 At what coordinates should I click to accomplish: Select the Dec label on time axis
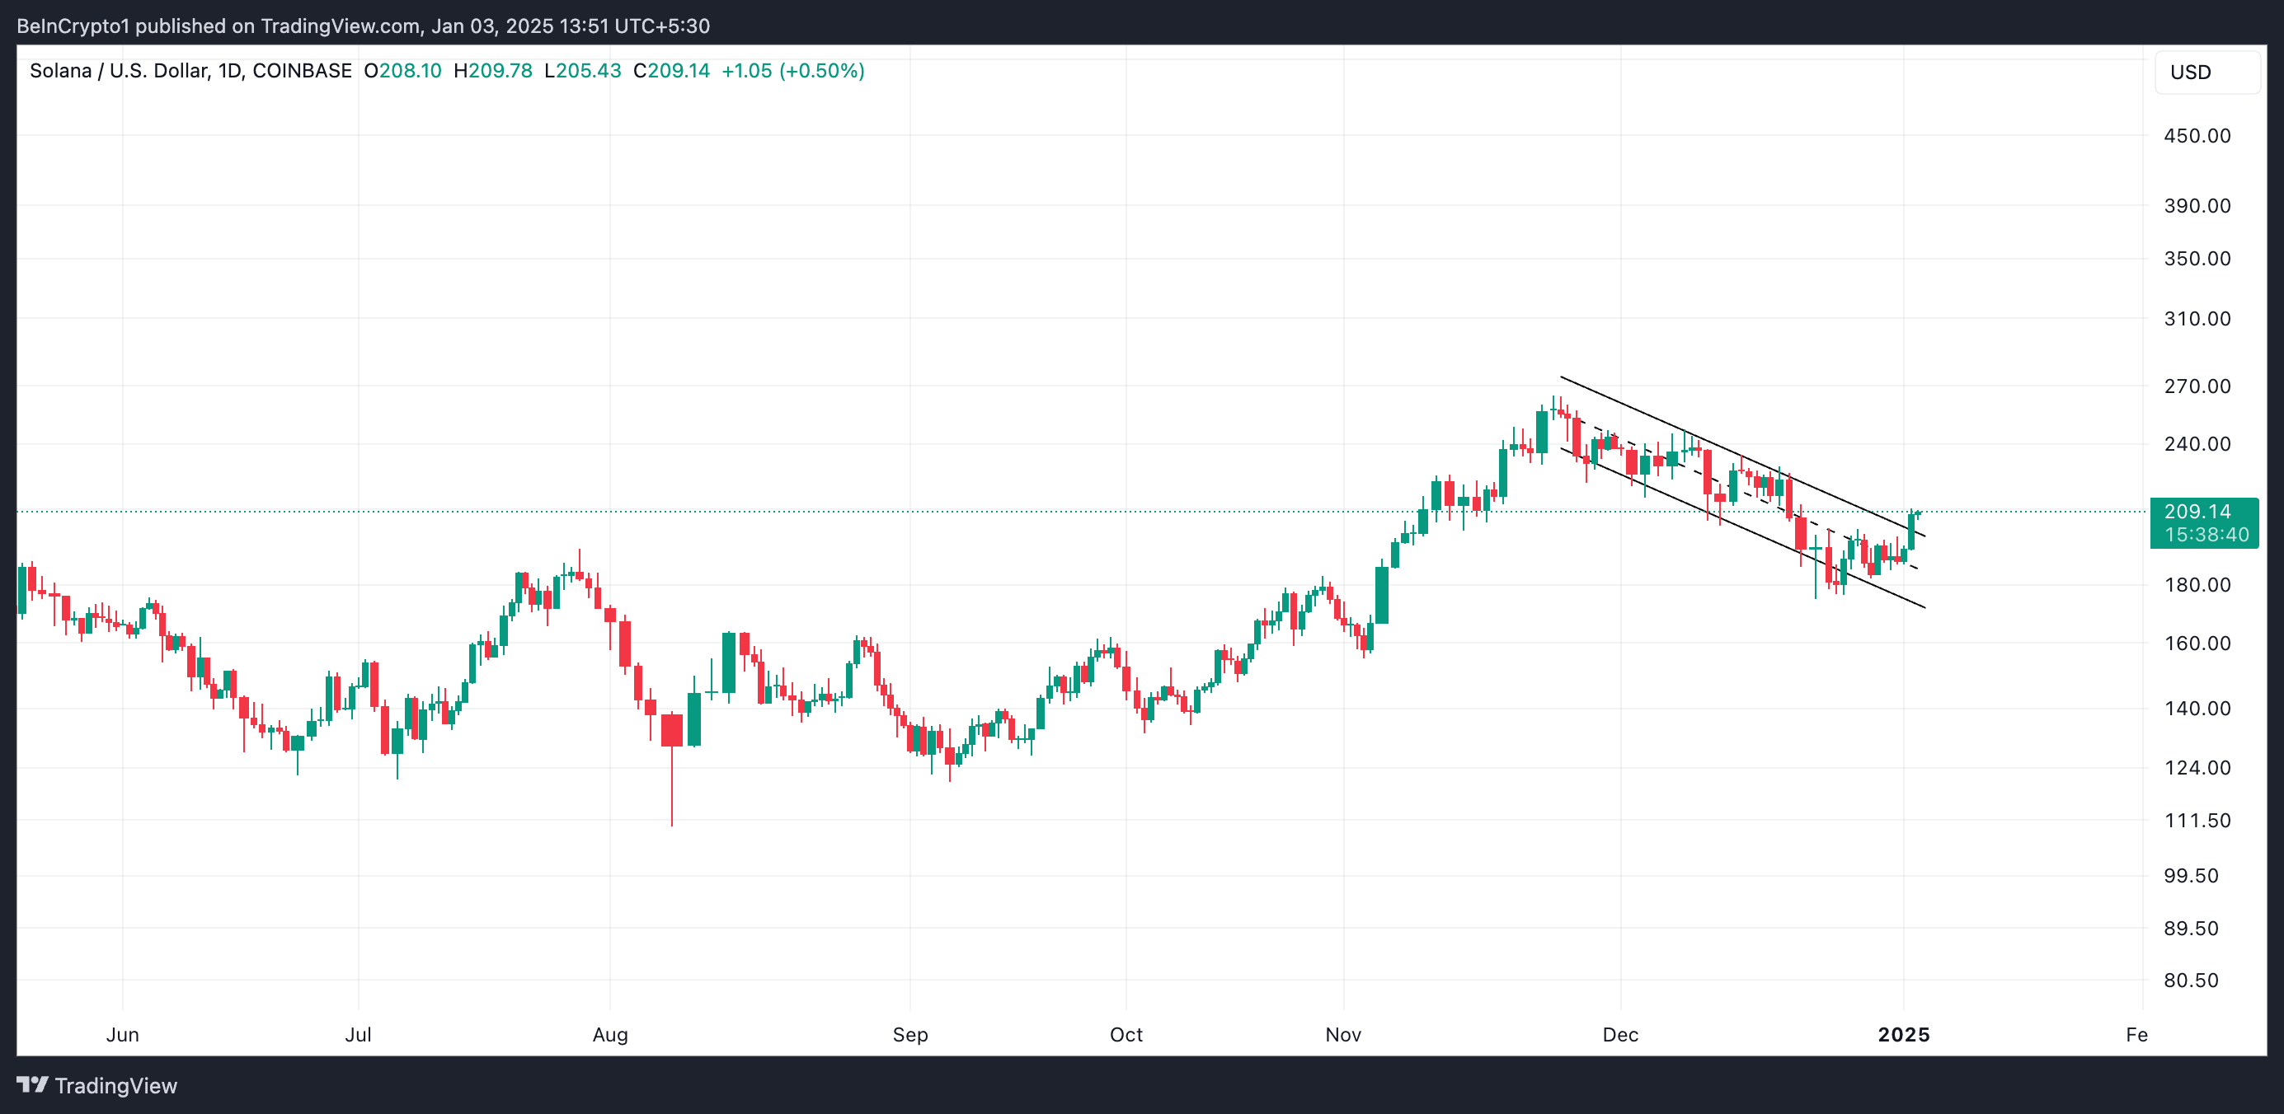[x=1620, y=1034]
